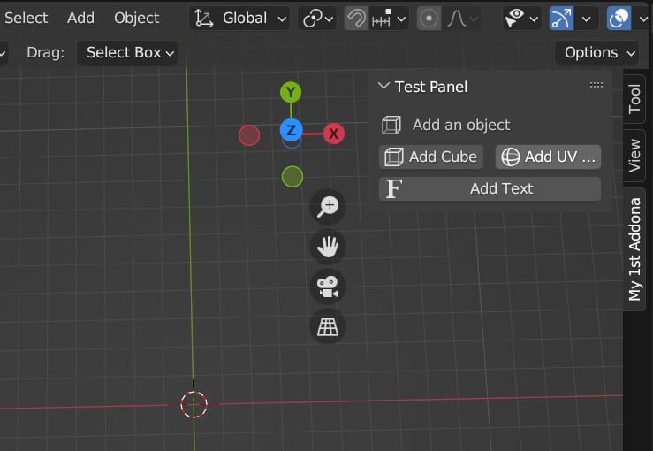Click the hand pan view icon
This screenshot has height=451, width=653.
329,247
